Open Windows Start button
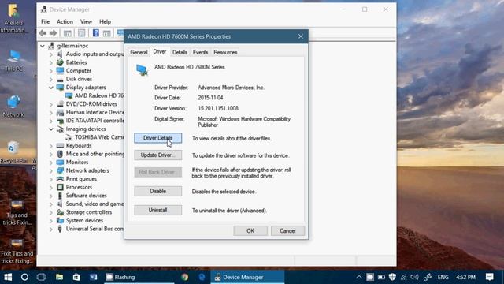Screen dimensions: 504x284 pyautogui.click(x=8, y=277)
